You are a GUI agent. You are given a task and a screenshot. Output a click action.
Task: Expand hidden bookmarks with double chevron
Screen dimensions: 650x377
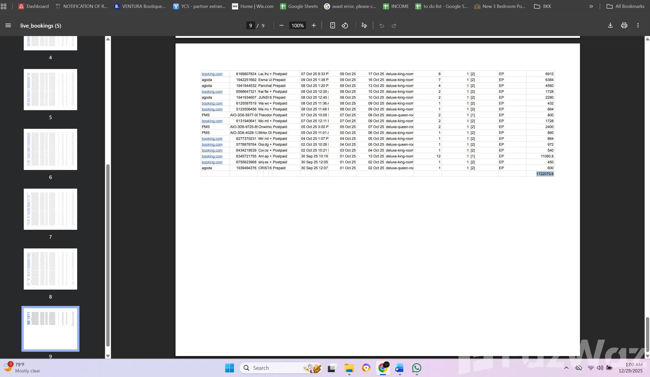click(x=591, y=6)
